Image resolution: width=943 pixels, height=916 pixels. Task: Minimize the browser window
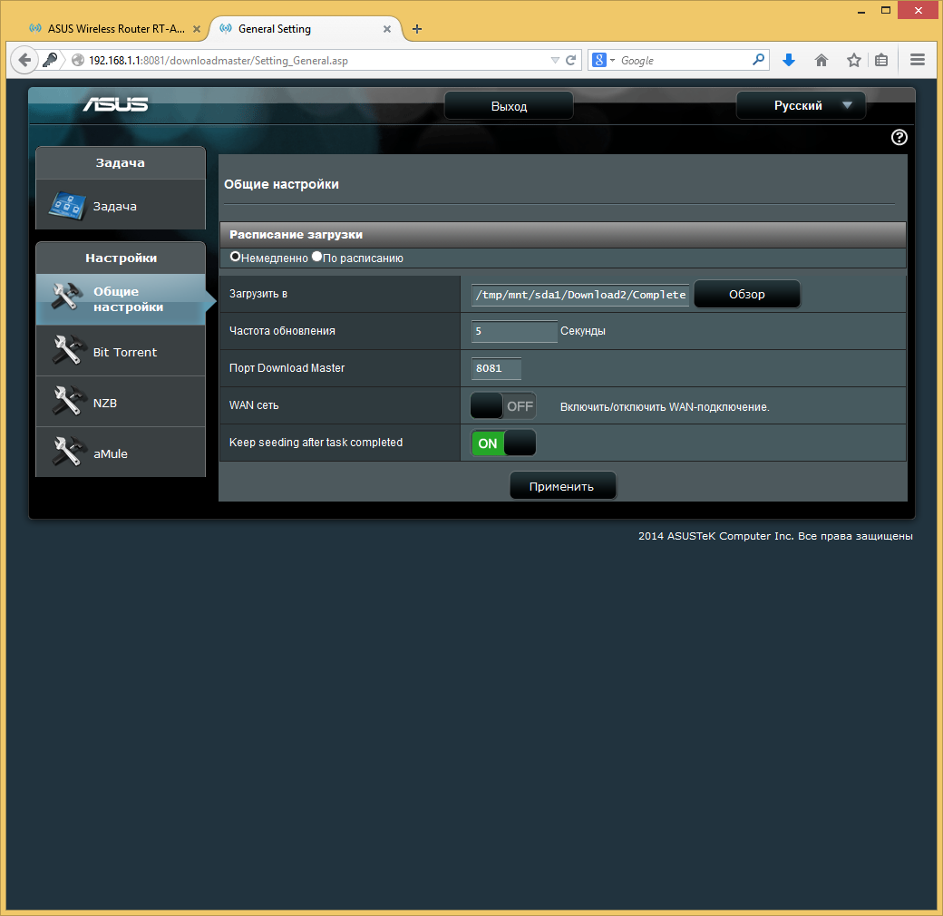(x=861, y=10)
